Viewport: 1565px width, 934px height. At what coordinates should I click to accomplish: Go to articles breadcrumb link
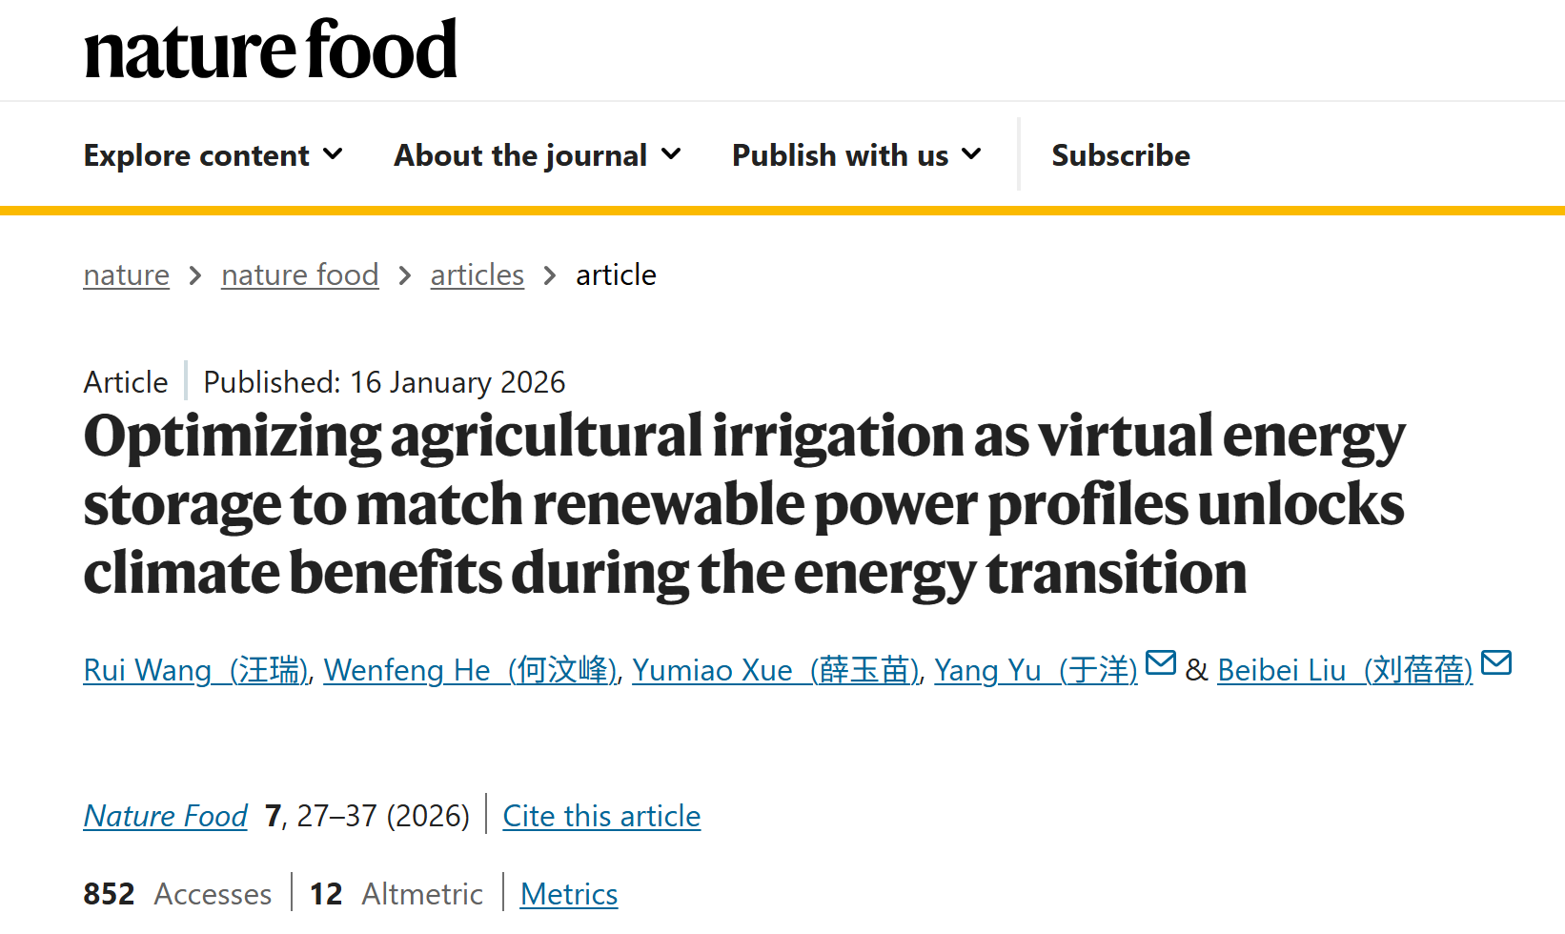tap(477, 275)
